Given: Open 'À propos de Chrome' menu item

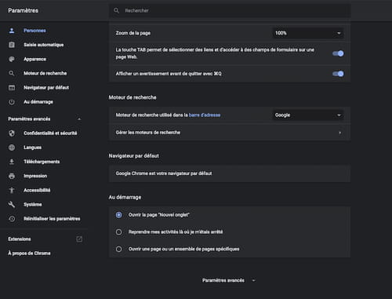Looking at the screenshot, I should [29, 253].
